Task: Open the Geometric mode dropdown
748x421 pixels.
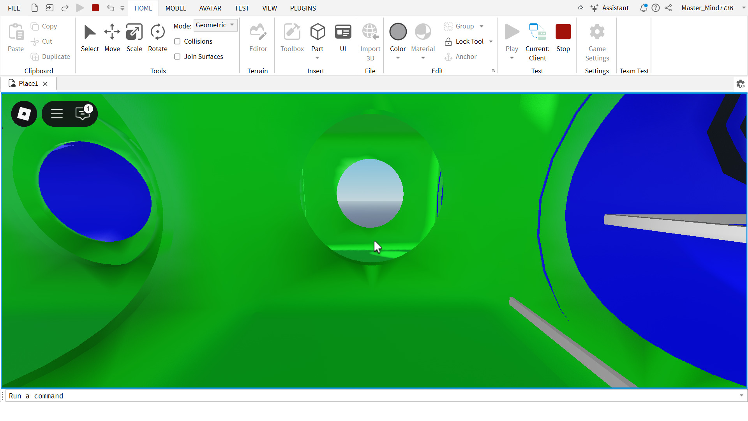Action: coord(215,25)
